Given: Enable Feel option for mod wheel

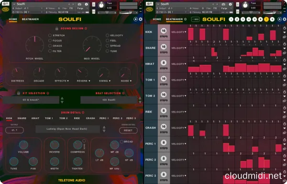Looking at the screenshot, I should (108, 41).
